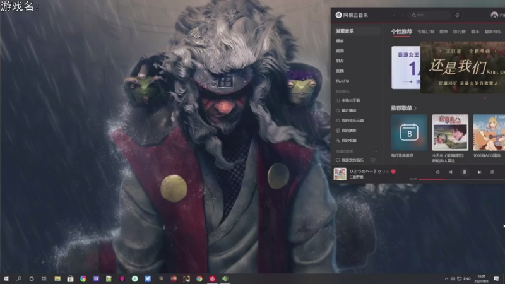Open Microsoft Store from the taskbar
The height and width of the screenshot is (284, 505).
70,278
